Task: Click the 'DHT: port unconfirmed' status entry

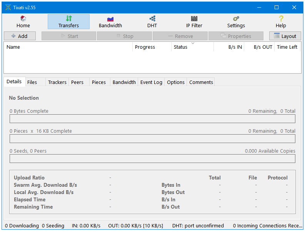Action: 198,225
